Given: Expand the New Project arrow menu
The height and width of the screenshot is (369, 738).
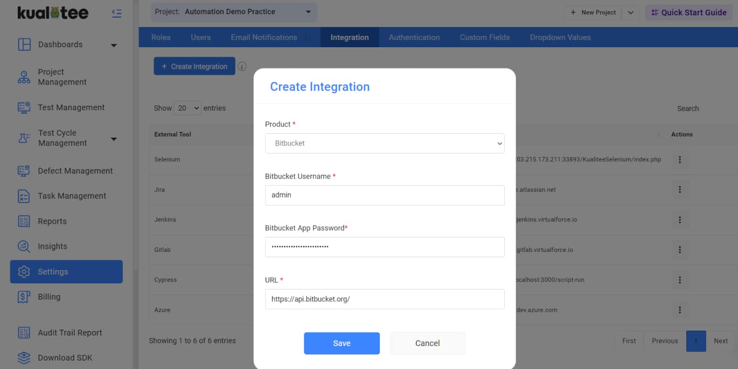Looking at the screenshot, I should (630, 13).
